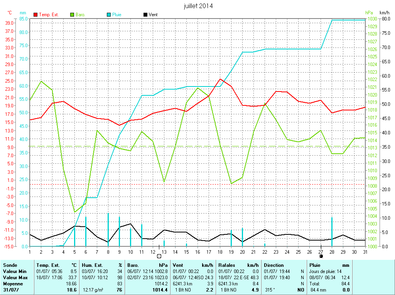Click the rain bar at day 8

(108, 229)
